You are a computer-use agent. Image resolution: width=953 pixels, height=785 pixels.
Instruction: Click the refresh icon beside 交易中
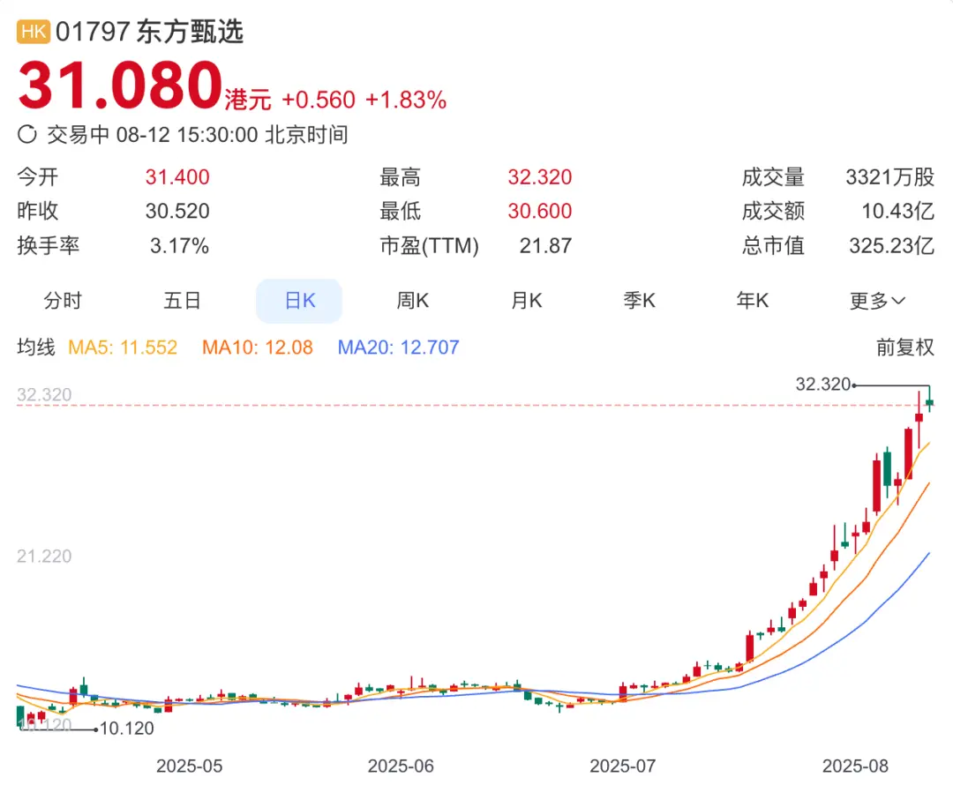click(27, 135)
